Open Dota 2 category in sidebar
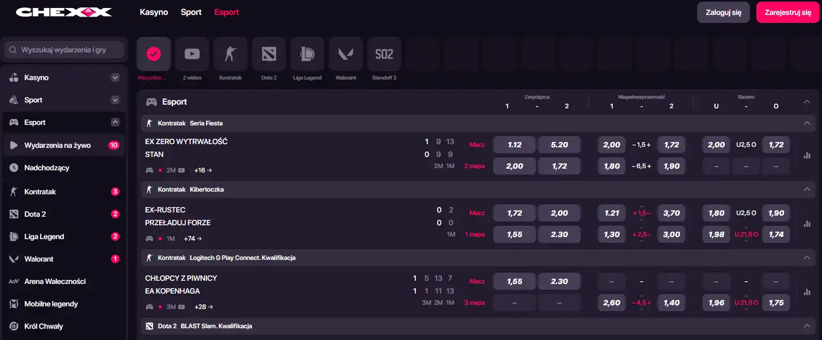The height and width of the screenshot is (340, 822). point(64,214)
